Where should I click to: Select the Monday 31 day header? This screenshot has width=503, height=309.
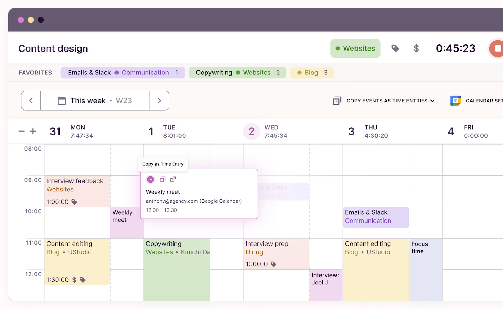coord(71,131)
